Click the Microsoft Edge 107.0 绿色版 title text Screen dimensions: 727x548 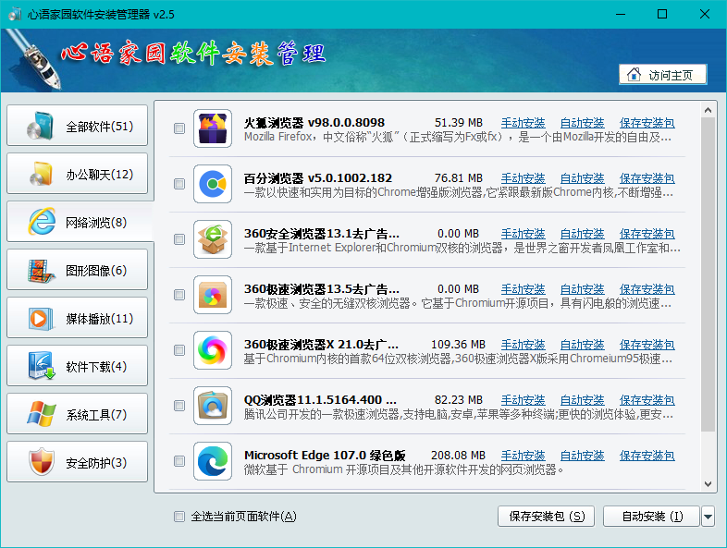click(325, 456)
